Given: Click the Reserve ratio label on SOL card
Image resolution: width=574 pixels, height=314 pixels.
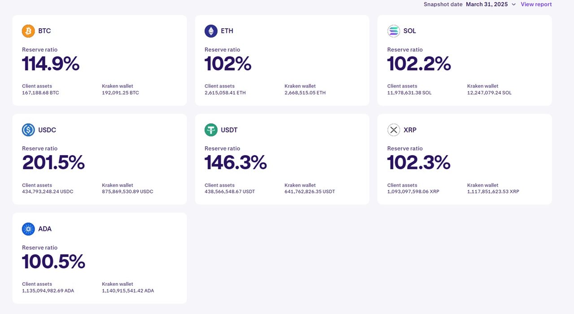Looking at the screenshot, I should coord(405,50).
